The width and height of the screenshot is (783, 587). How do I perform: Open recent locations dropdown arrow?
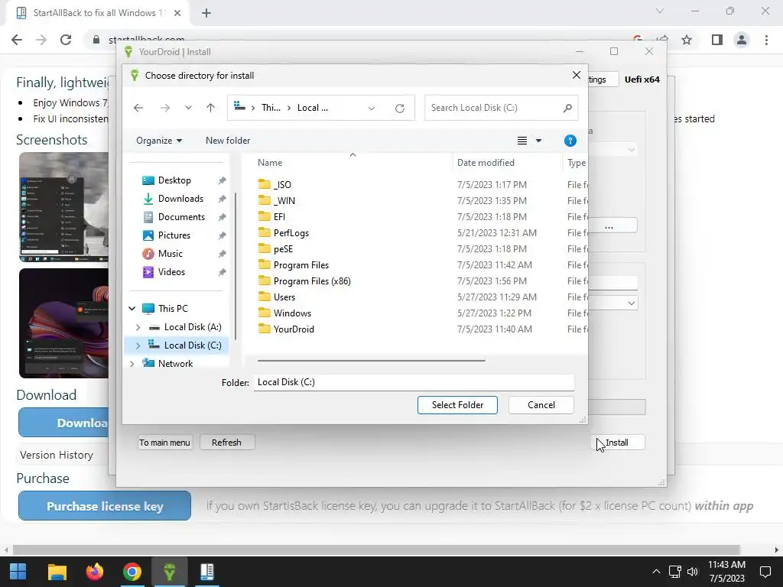coord(188,108)
